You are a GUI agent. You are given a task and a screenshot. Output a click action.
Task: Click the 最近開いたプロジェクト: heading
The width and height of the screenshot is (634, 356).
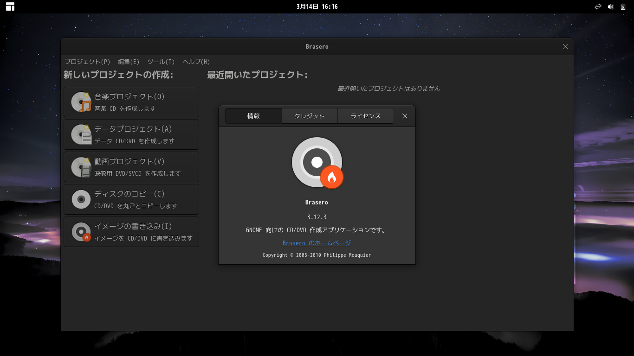pyautogui.click(x=258, y=75)
